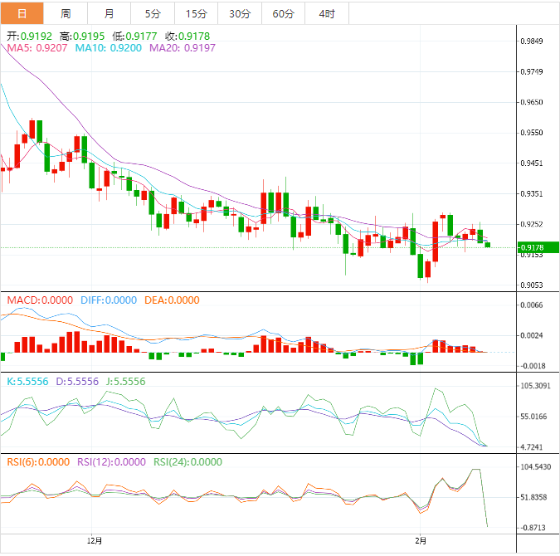560x556 pixels.
Task: Click the 2月 date axis marker
Action: pyautogui.click(x=421, y=541)
